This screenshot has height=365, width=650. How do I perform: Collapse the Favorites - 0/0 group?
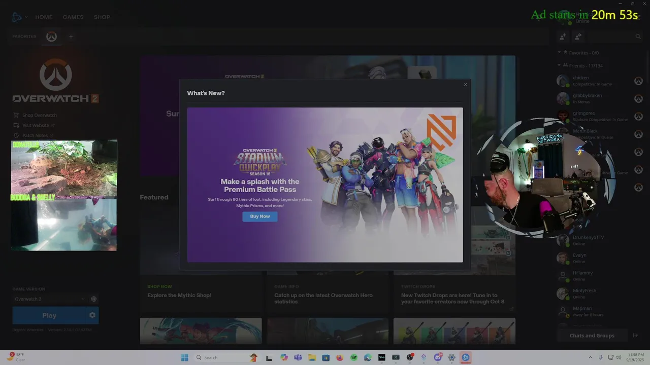pos(578,53)
